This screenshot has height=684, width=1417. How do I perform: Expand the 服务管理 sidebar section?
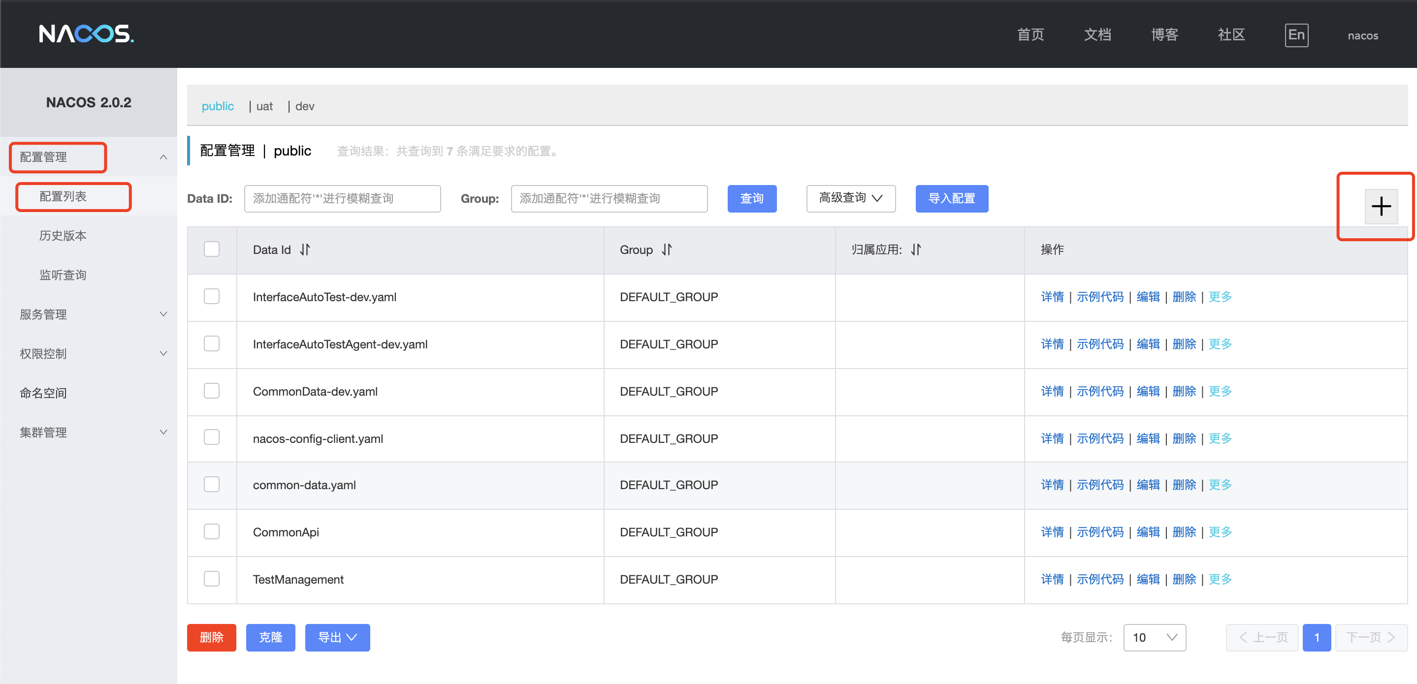click(163, 314)
